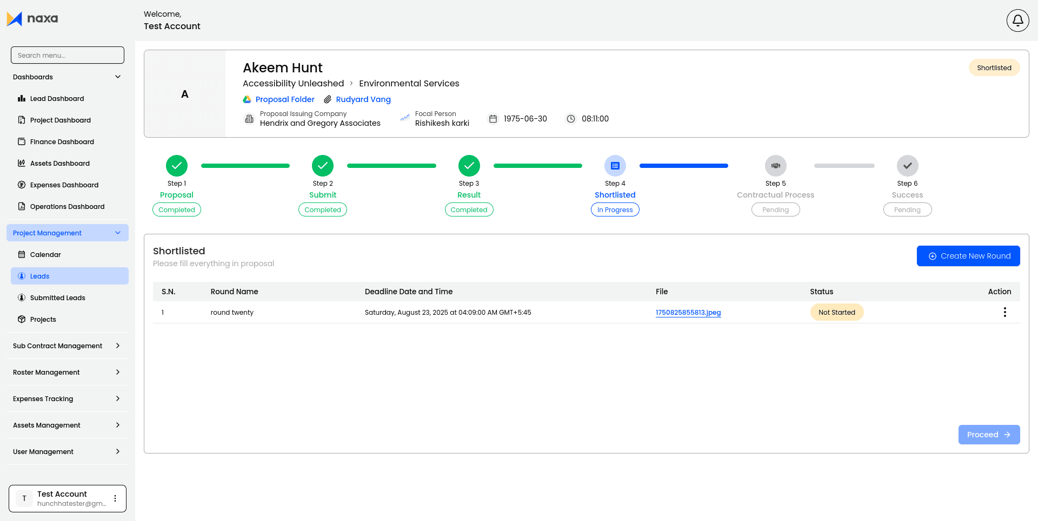
Task: Open the Google Drive Proposal Folder icon
Action: point(247,99)
